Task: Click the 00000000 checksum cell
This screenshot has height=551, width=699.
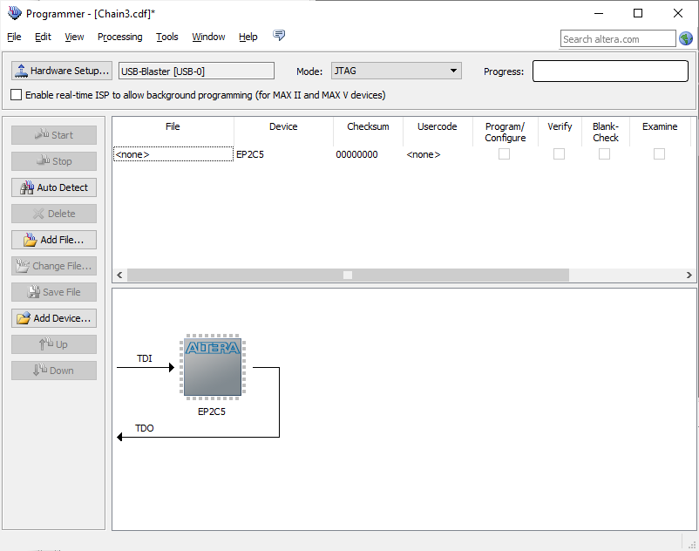Action: click(x=368, y=154)
